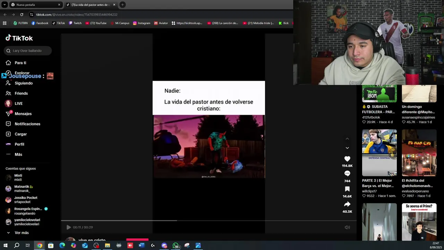The width and height of the screenshot is (444, 250).
Task: Seek on the video progress bar
Action: (x=208, y=220)
